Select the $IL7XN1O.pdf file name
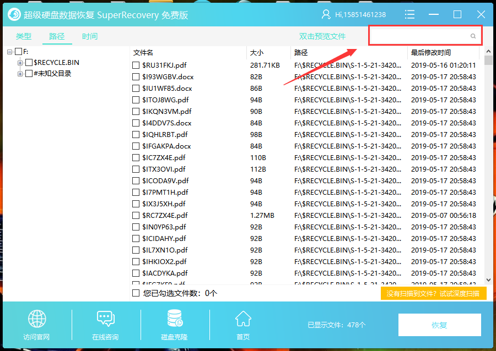The height and width of the screenshot is (351, 496). click(165, 250)
